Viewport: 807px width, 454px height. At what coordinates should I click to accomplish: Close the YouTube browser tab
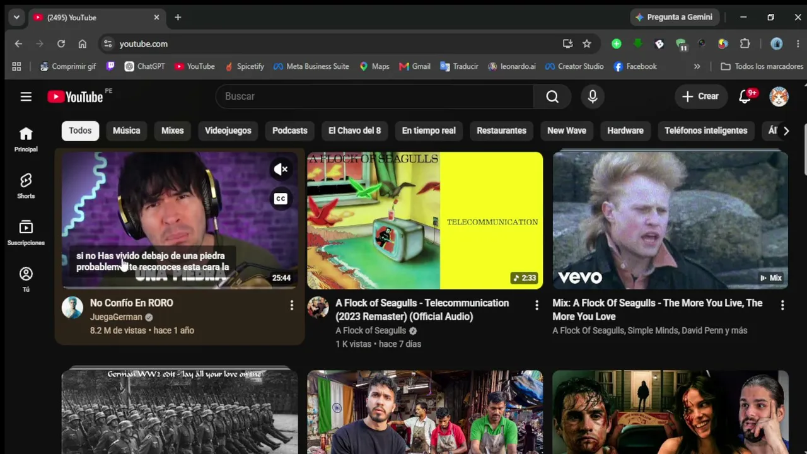click(x=156, y=17)
